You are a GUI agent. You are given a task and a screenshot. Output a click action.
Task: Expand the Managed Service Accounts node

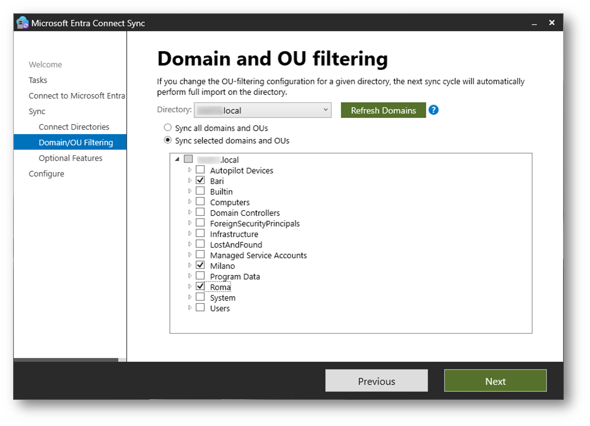pyautogui.click(x=189, y=254)
